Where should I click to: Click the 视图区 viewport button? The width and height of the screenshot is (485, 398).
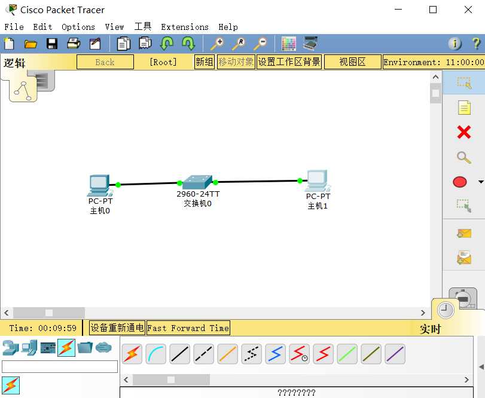coord(353,62)
